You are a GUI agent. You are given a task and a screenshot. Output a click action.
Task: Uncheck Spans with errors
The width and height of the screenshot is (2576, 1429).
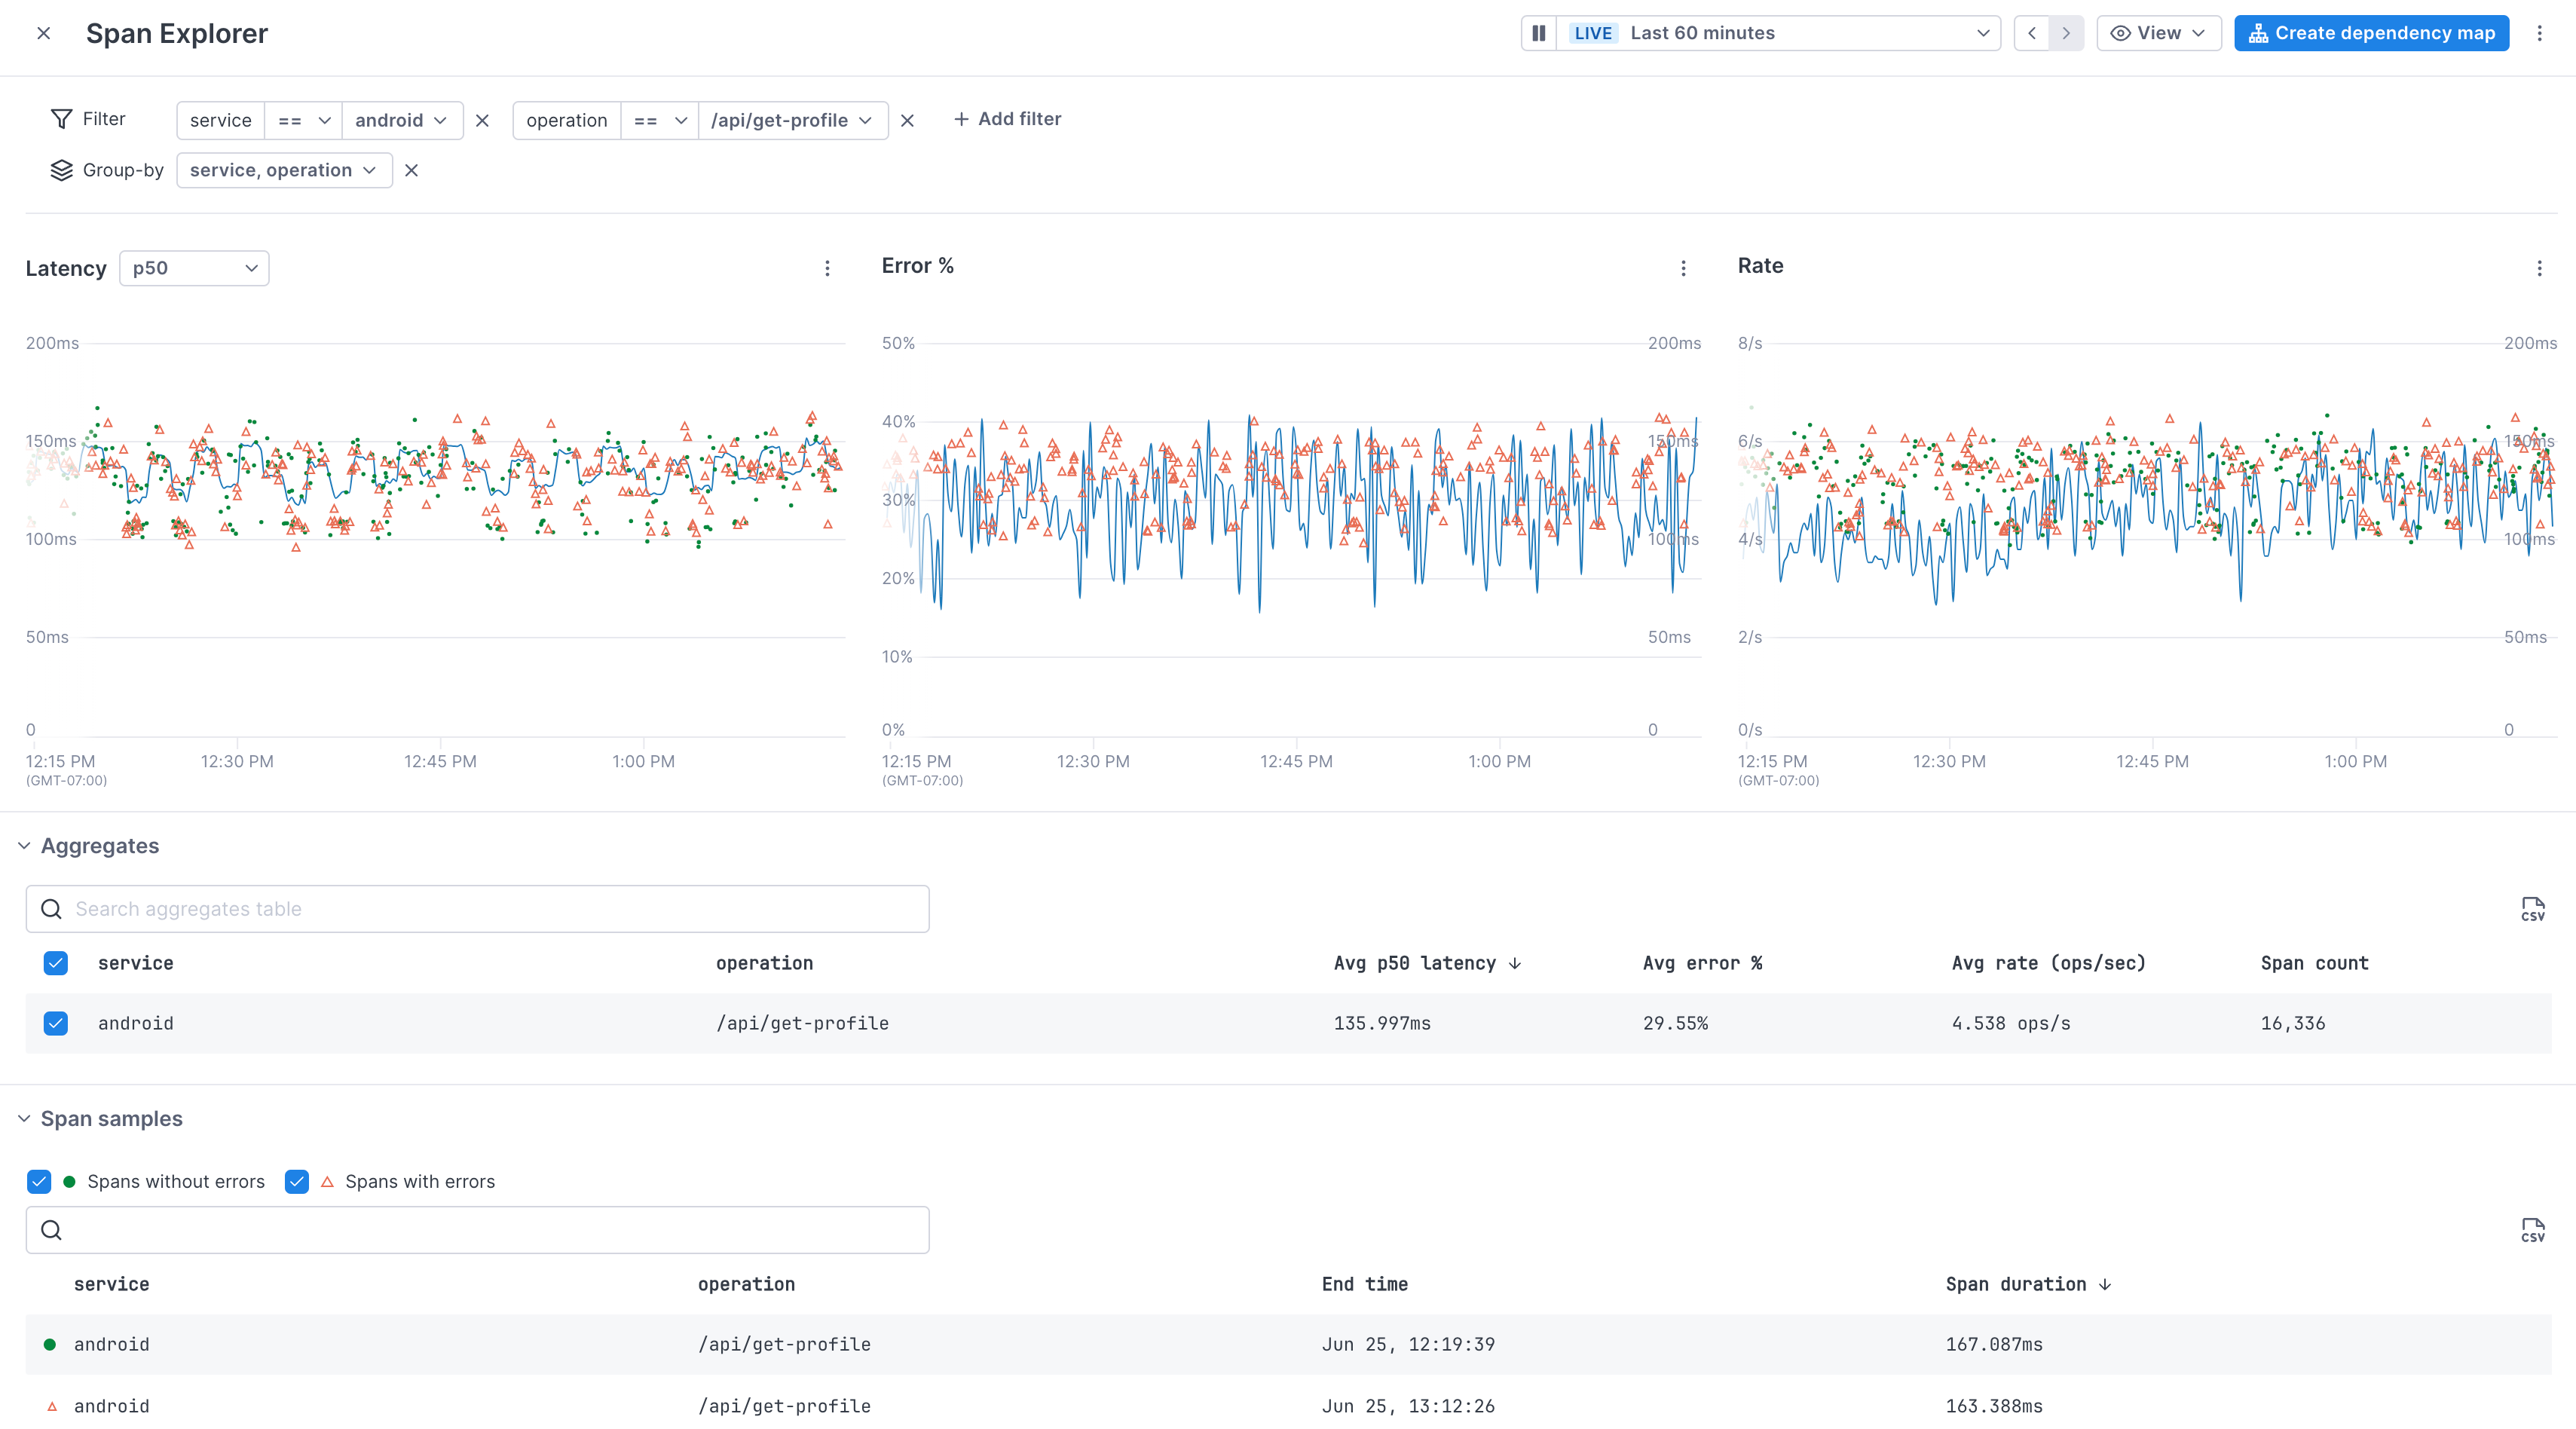pyautogui.click(x=296, y=1181)
